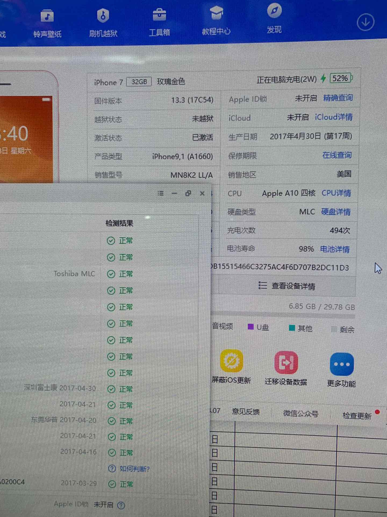Open the tutorial center section

click(216, 20)
